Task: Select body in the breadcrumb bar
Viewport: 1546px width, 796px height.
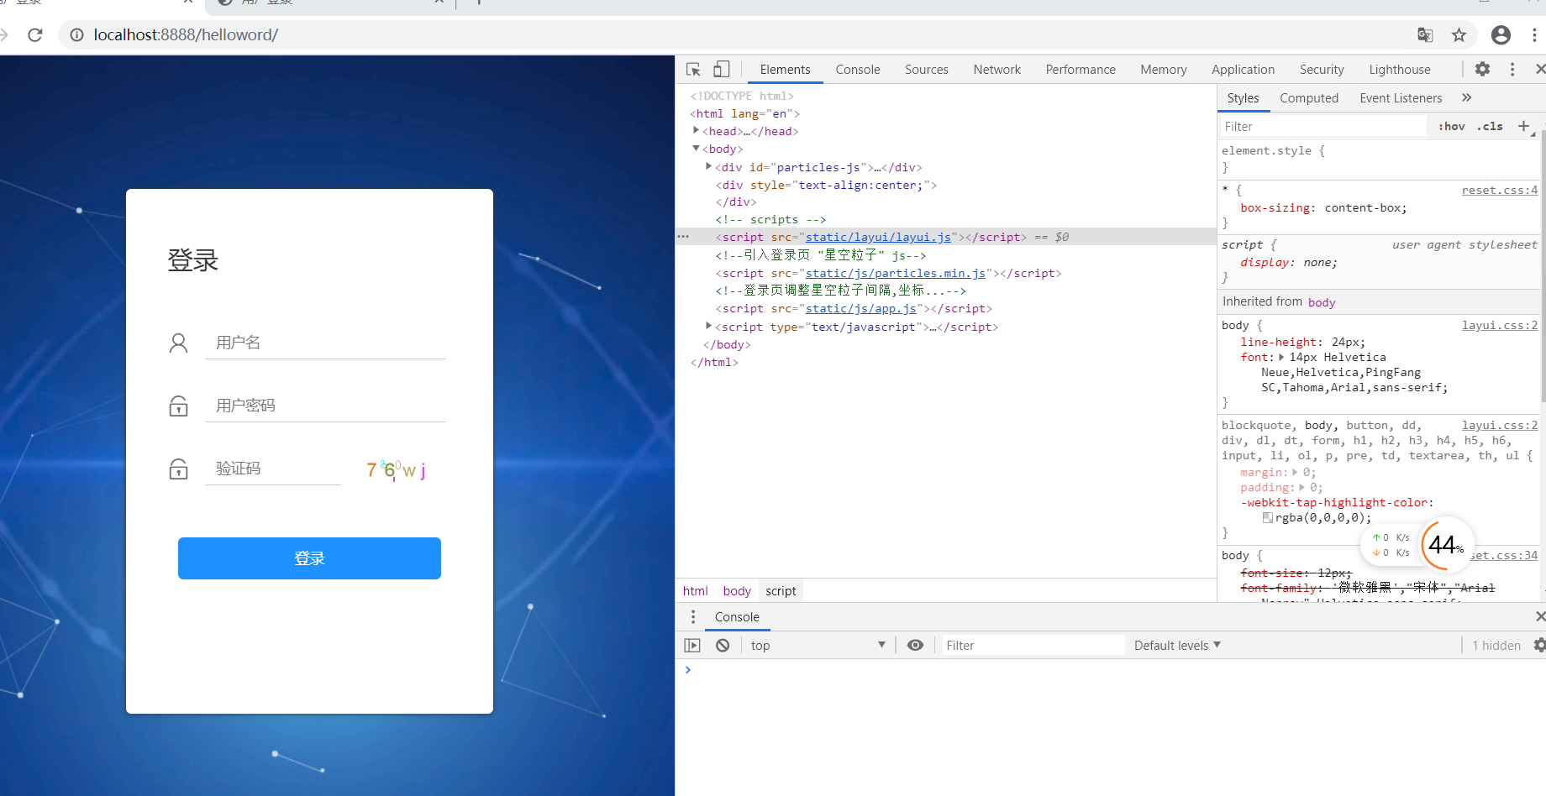Action: [x=737, y=591]
